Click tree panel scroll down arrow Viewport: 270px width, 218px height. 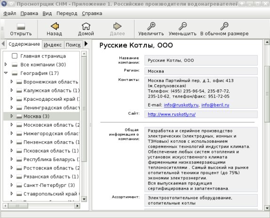[x=84, y=199]
